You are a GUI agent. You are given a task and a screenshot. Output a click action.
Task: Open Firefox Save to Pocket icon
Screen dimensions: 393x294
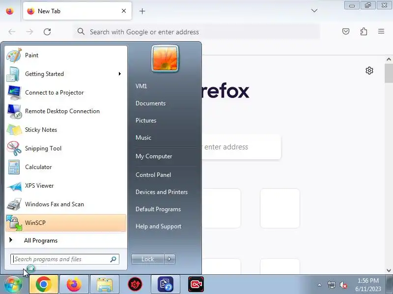346,31
